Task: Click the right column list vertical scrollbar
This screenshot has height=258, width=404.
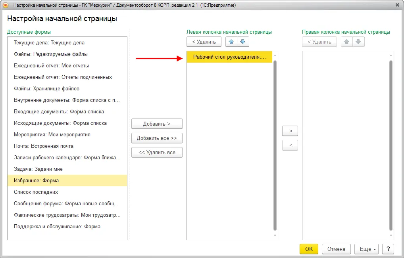Action: (391, 145)
